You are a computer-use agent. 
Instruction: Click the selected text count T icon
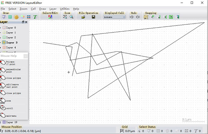tap(196, 131)
